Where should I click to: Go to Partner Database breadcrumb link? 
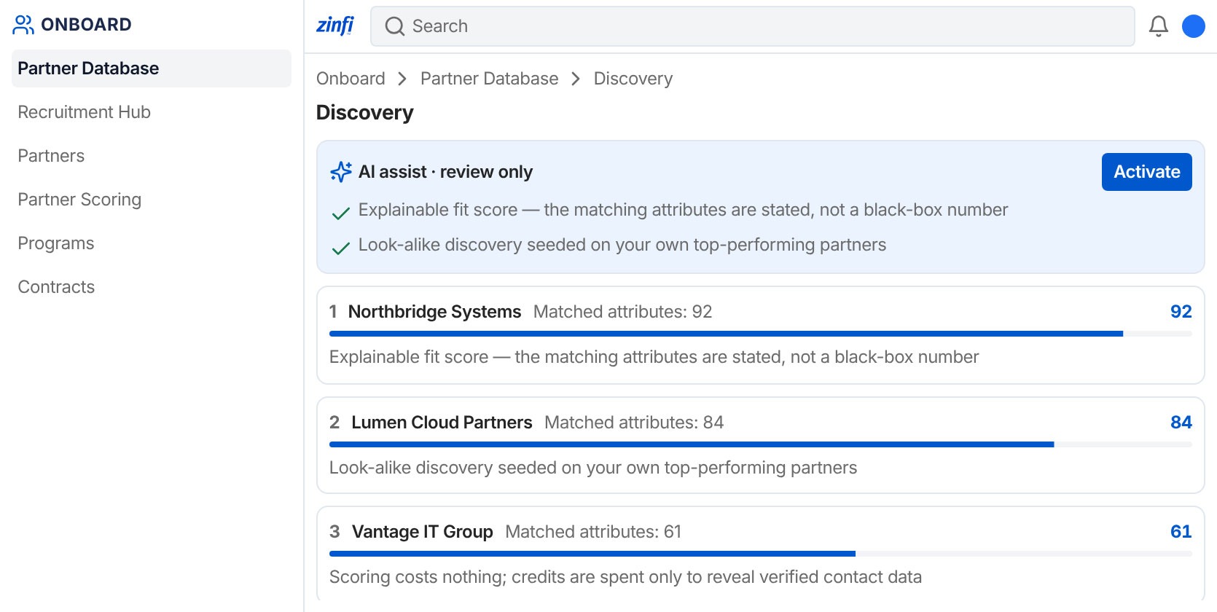490,79
